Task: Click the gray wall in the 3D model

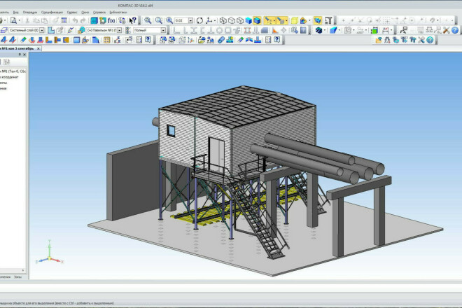Action: [x=127, y=178]
